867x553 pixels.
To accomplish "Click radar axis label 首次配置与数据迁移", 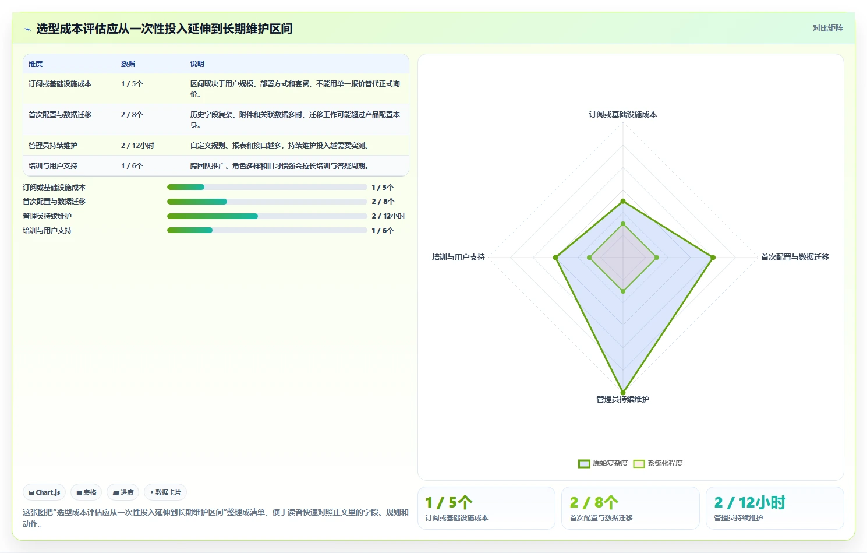I will (795, 257).
